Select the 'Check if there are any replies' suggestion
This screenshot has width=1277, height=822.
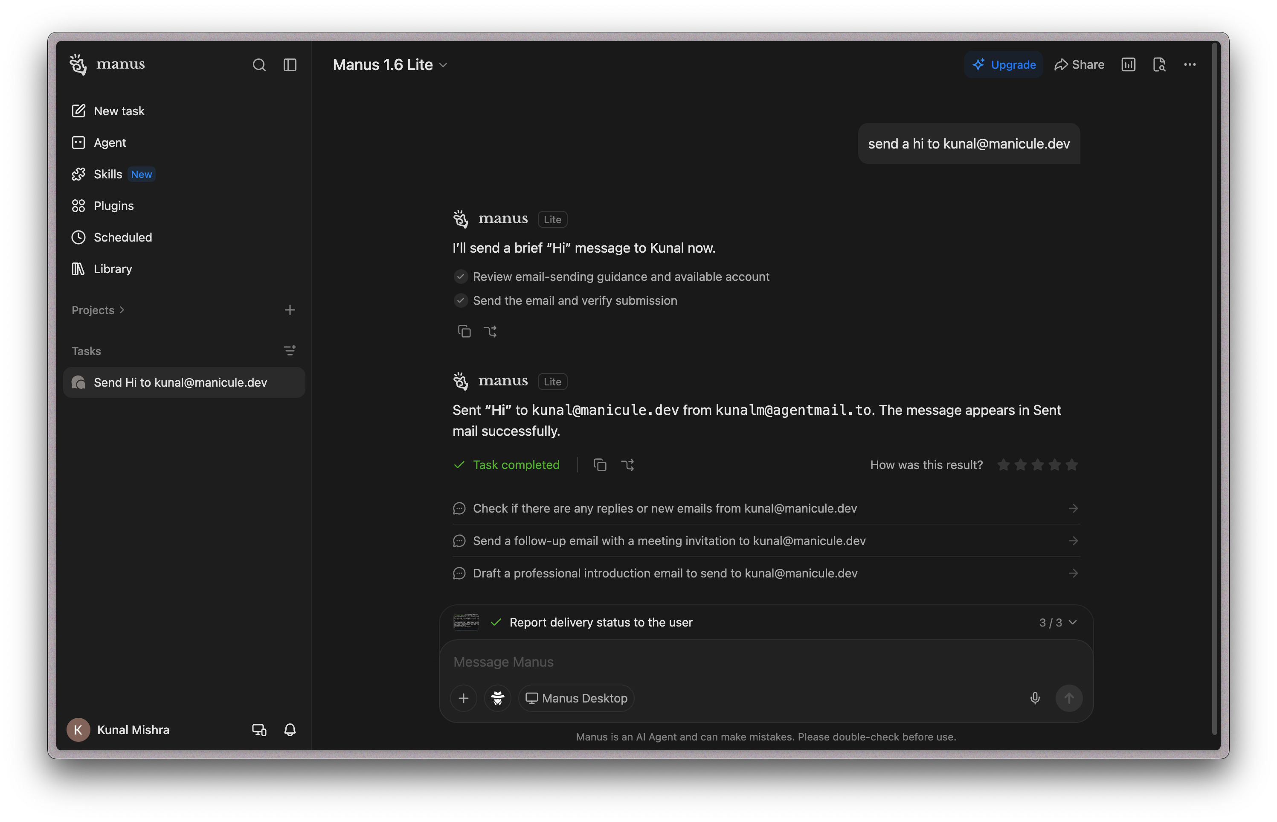[x=766, y=508]
